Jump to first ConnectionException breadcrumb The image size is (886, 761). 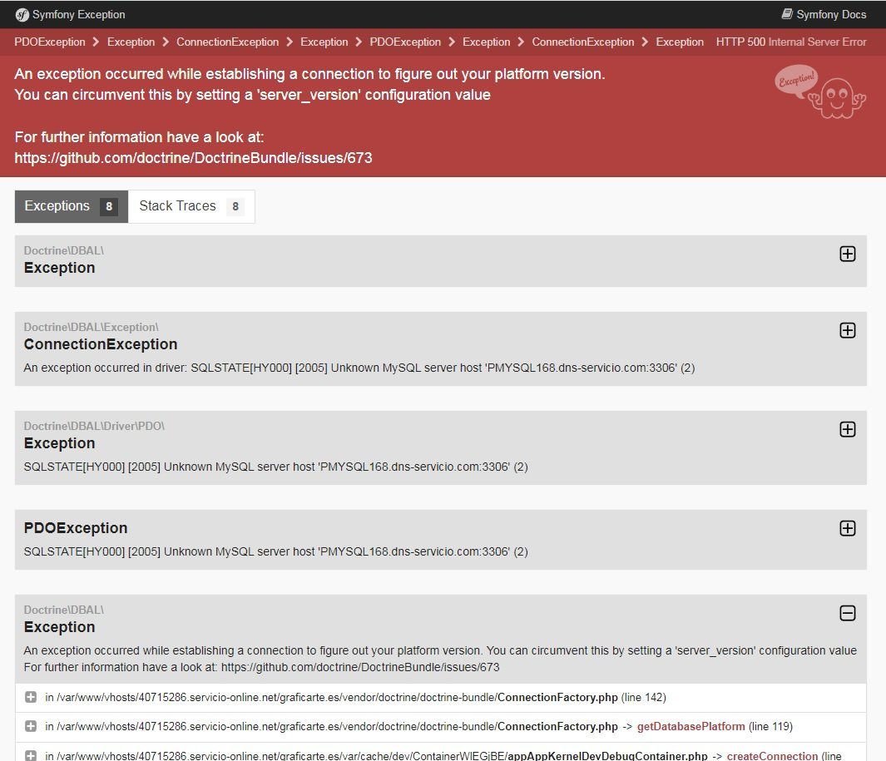(227, 42)
